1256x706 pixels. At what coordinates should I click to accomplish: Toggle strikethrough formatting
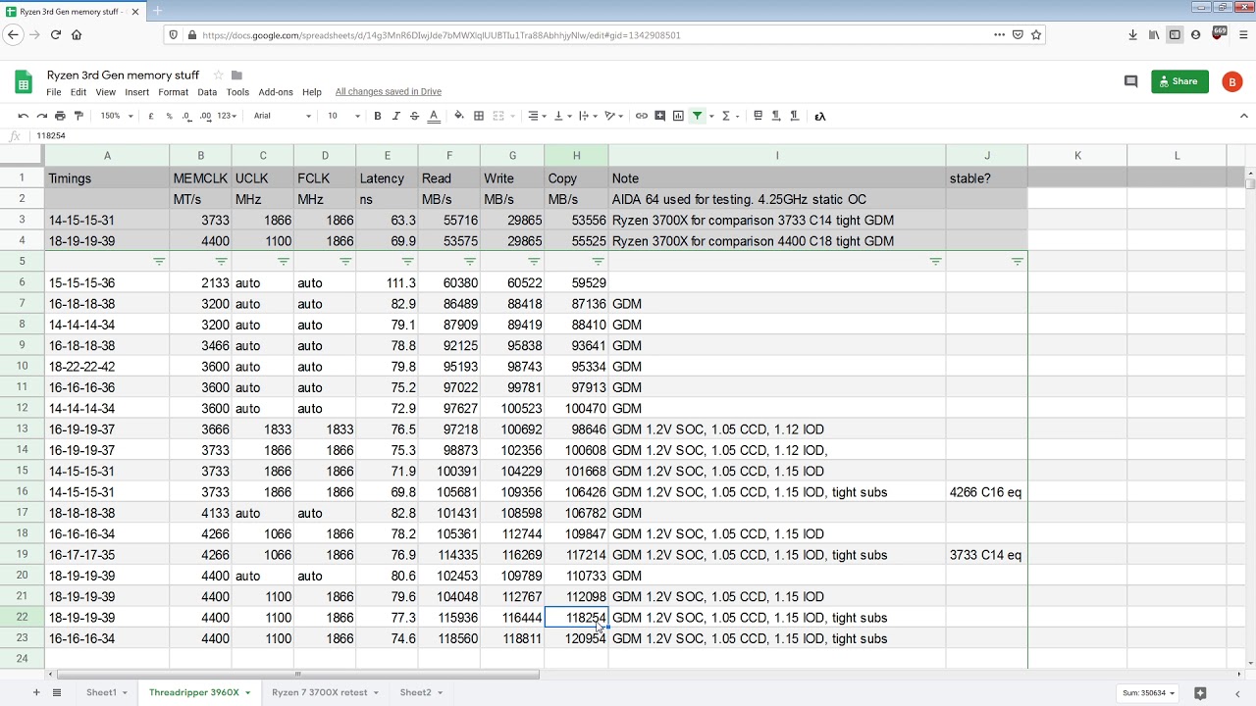coord(414,116)
